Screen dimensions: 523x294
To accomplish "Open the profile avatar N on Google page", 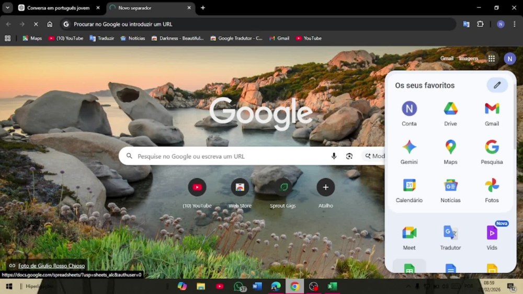I will [x=509, y=58].
